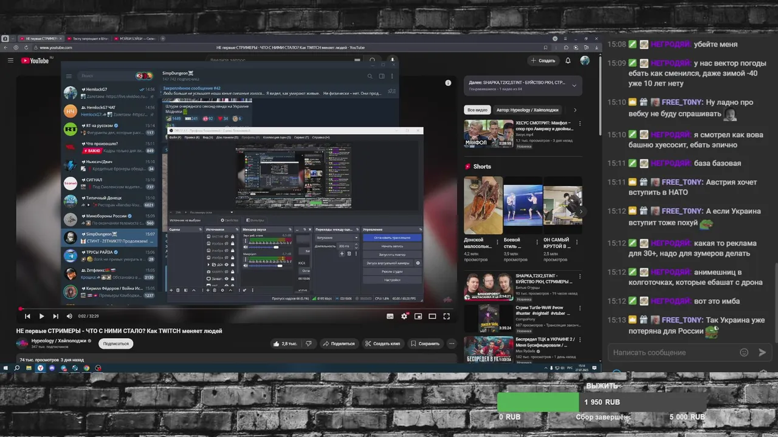This screenshot has height=437, width=778.
Task: Enable miniplayer mode
Action: pos(418,316)
